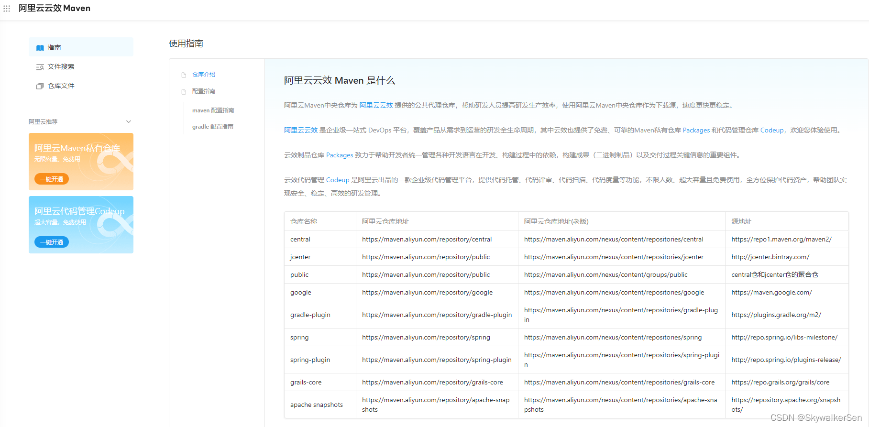The height and width of the screenshot is (427, 869).
Task: Click the repository/grails-core aliyun address
Action: click(432, 382)
